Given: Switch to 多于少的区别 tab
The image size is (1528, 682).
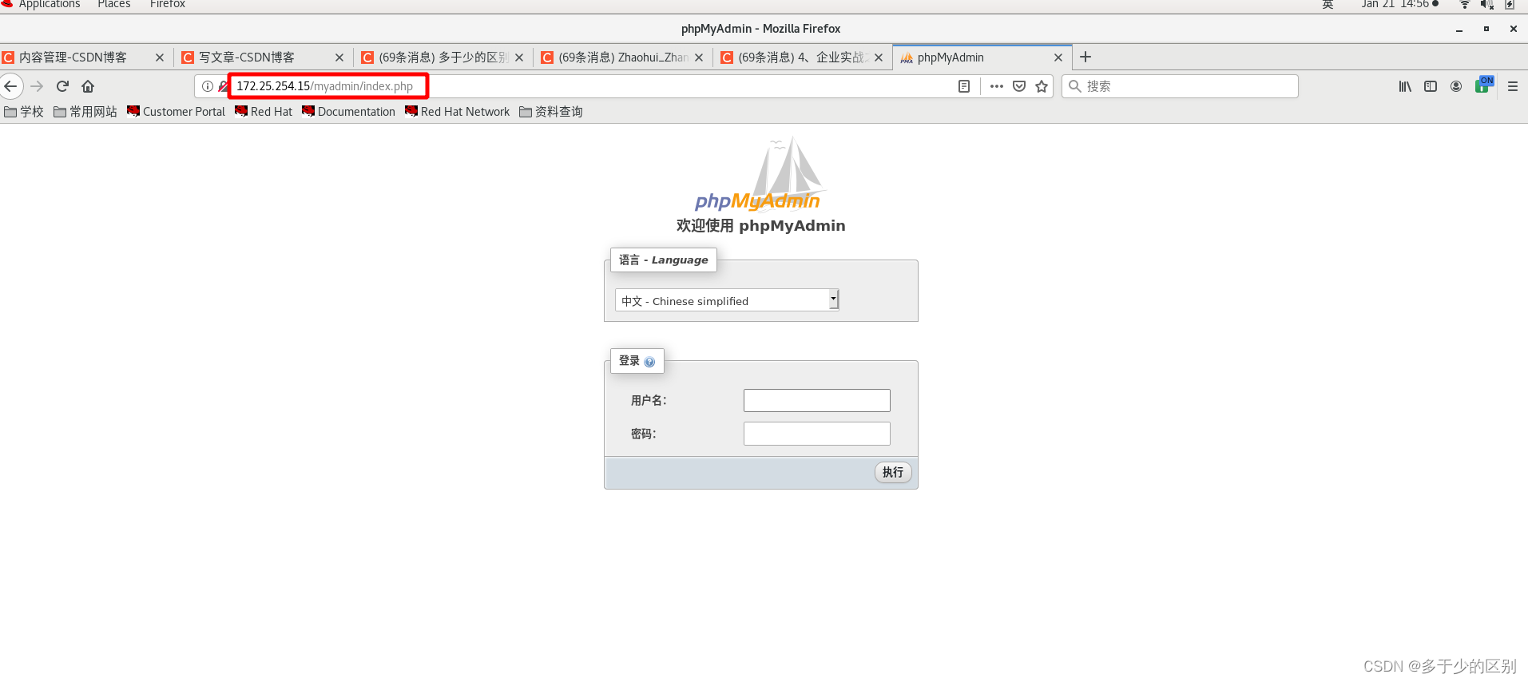Looking at the screenshot, I should coord(443,57).
